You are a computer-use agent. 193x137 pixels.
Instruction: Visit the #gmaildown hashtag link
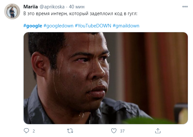tap(126, 26)
